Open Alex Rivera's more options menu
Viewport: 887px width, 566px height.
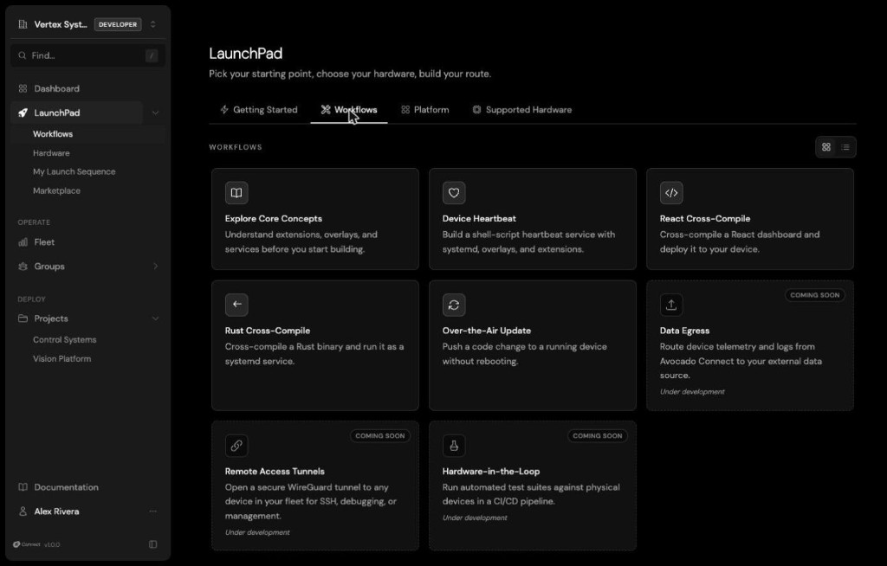click(152, 511)
